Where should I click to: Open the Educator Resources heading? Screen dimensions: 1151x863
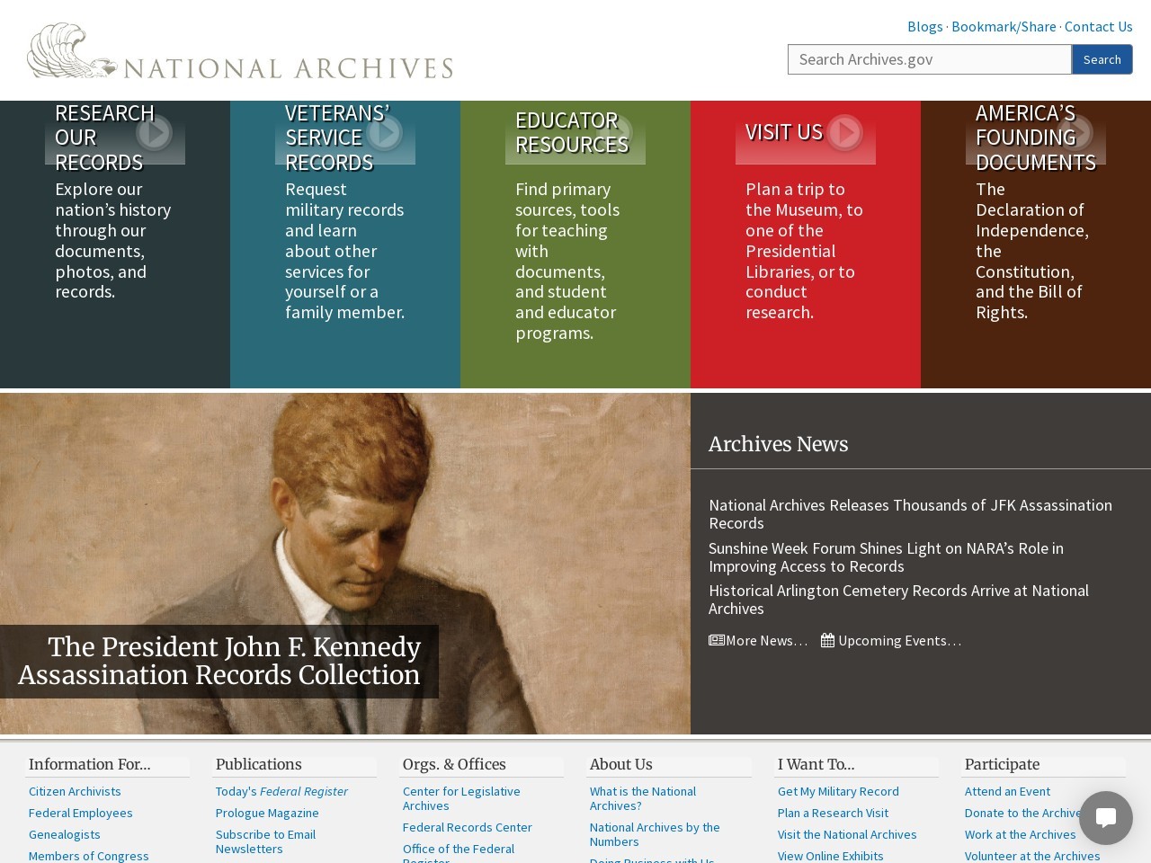(x=572, y=132)
